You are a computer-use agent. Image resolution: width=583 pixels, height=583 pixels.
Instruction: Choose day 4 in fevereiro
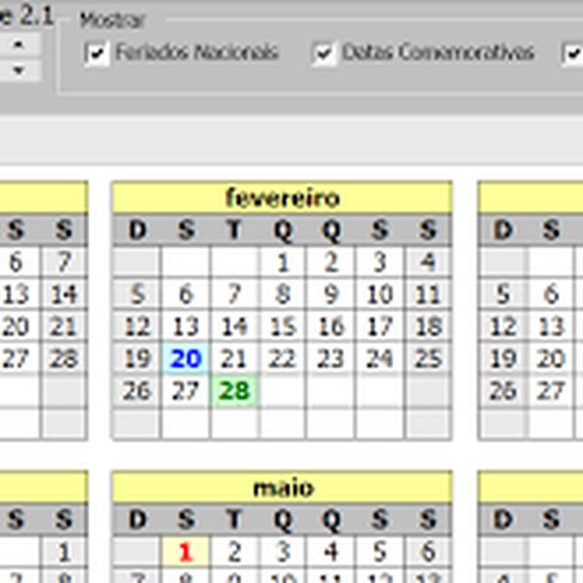point(429,262)
